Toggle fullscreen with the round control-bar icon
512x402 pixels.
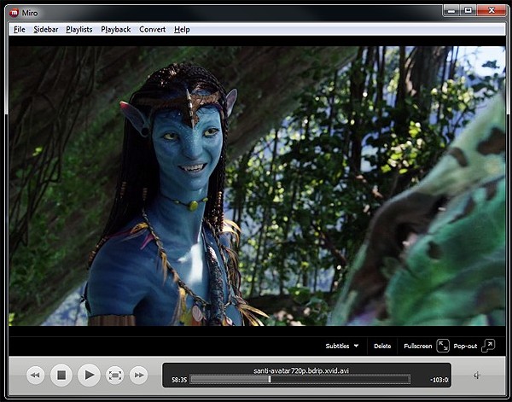tap(114, 375)
